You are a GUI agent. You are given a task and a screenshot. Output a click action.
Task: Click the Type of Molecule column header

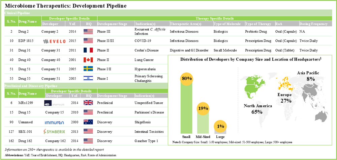pos(227,24)
